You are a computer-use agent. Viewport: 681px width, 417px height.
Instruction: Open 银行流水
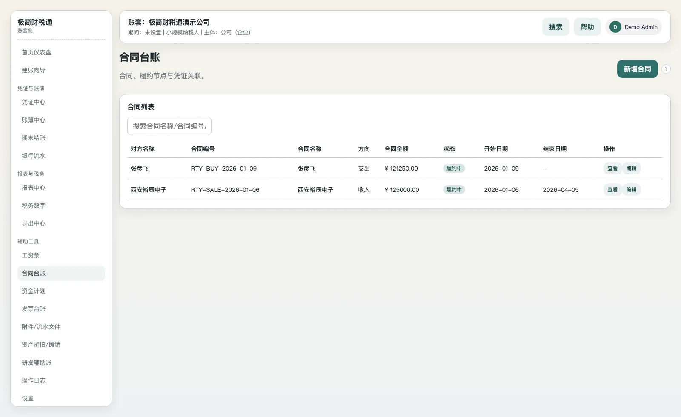click(x=34, y=155)
